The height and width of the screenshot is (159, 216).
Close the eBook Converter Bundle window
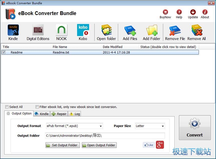(x=211, y=3)
